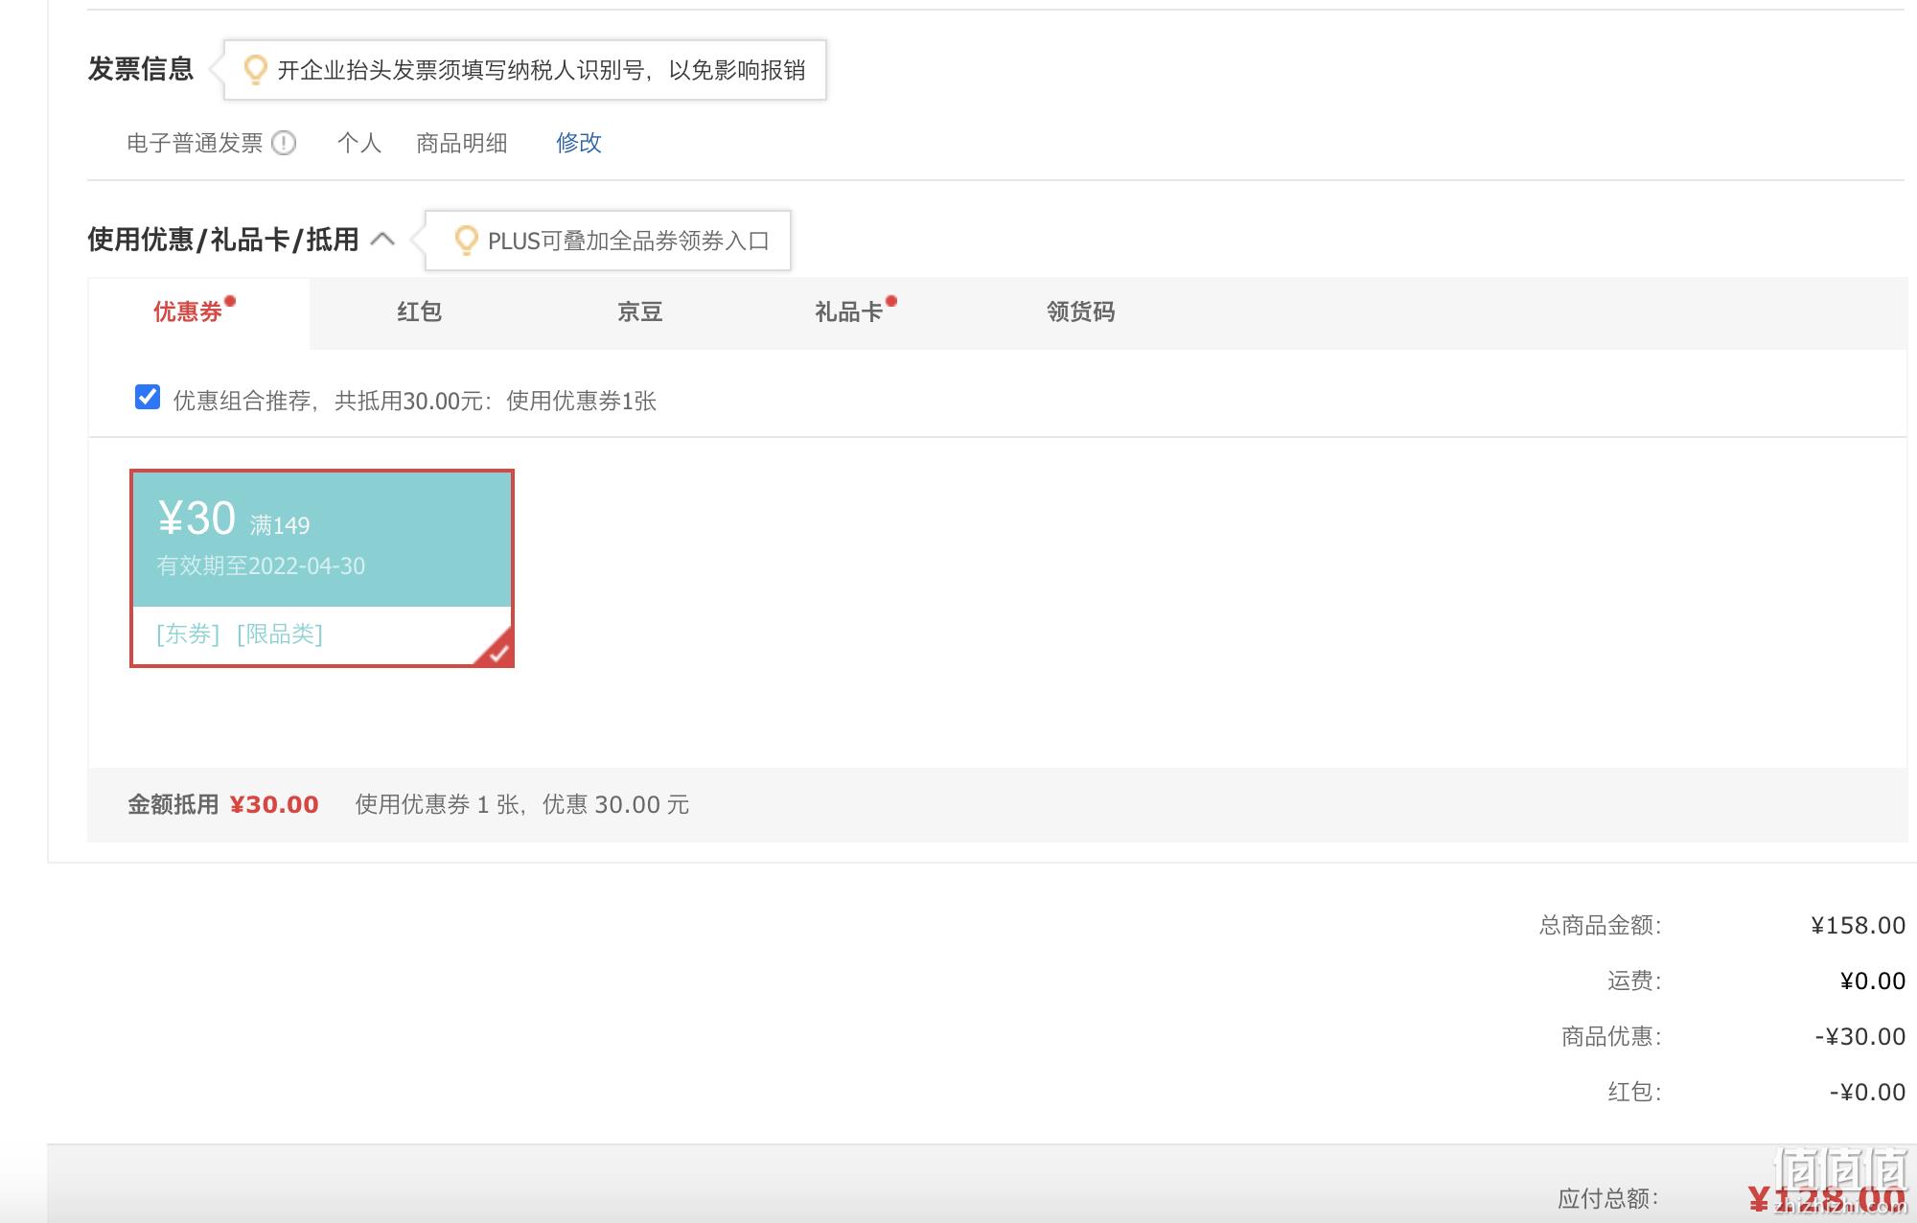1917x1223 pixels.
Task: Click the 总商品金额 ¥158.00 value
Action: pos(1859,925)
